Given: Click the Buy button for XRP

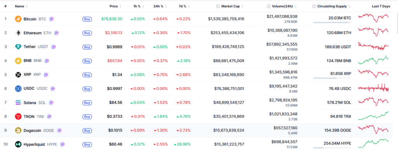Looking at the screenshot, I should [x=87, y=75].
